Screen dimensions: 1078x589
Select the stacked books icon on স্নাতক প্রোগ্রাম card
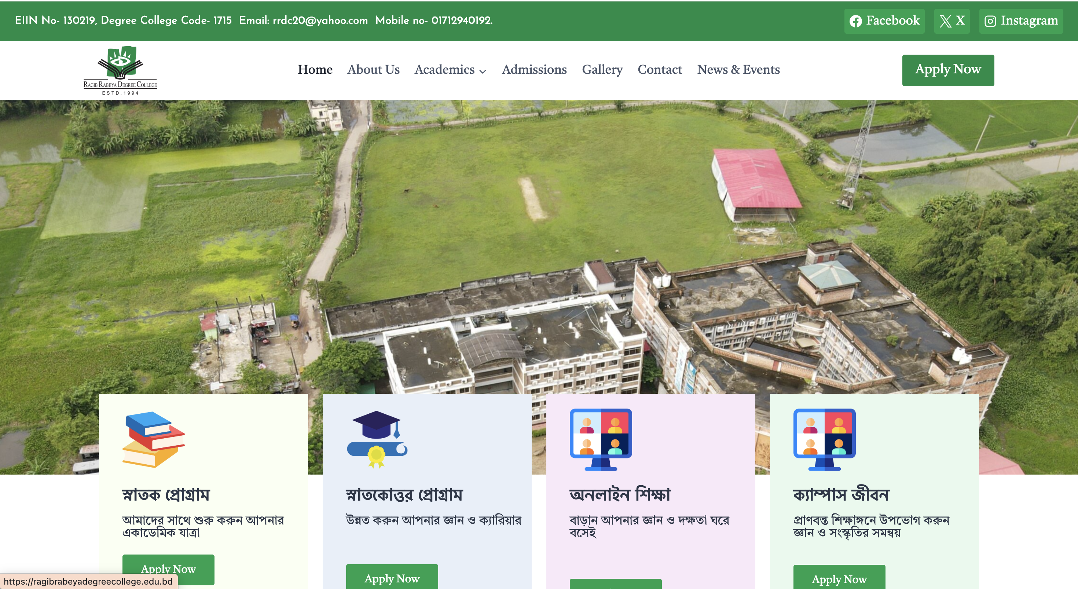click(x=154, y=439)
